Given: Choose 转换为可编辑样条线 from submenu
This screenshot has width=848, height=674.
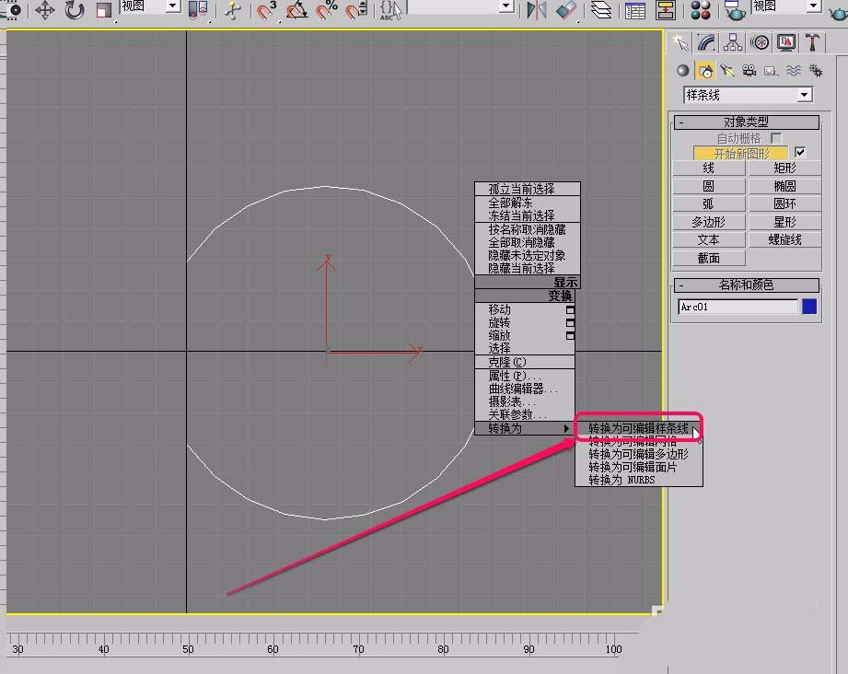Looking at the screenshot, I should (638, 428).
